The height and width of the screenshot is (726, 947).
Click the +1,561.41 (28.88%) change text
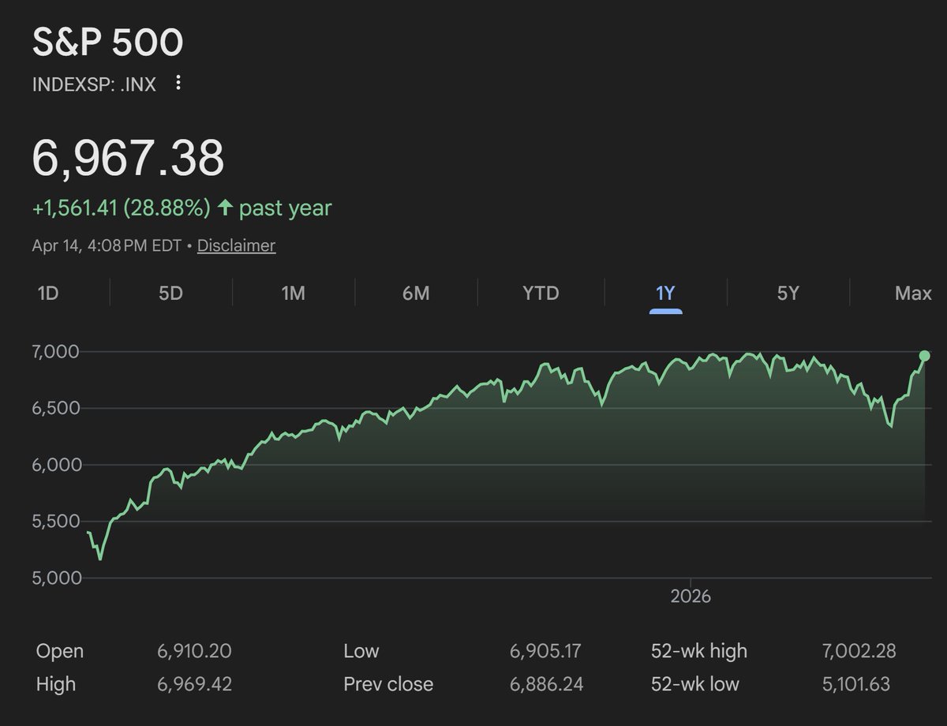(x=122, y=208)
